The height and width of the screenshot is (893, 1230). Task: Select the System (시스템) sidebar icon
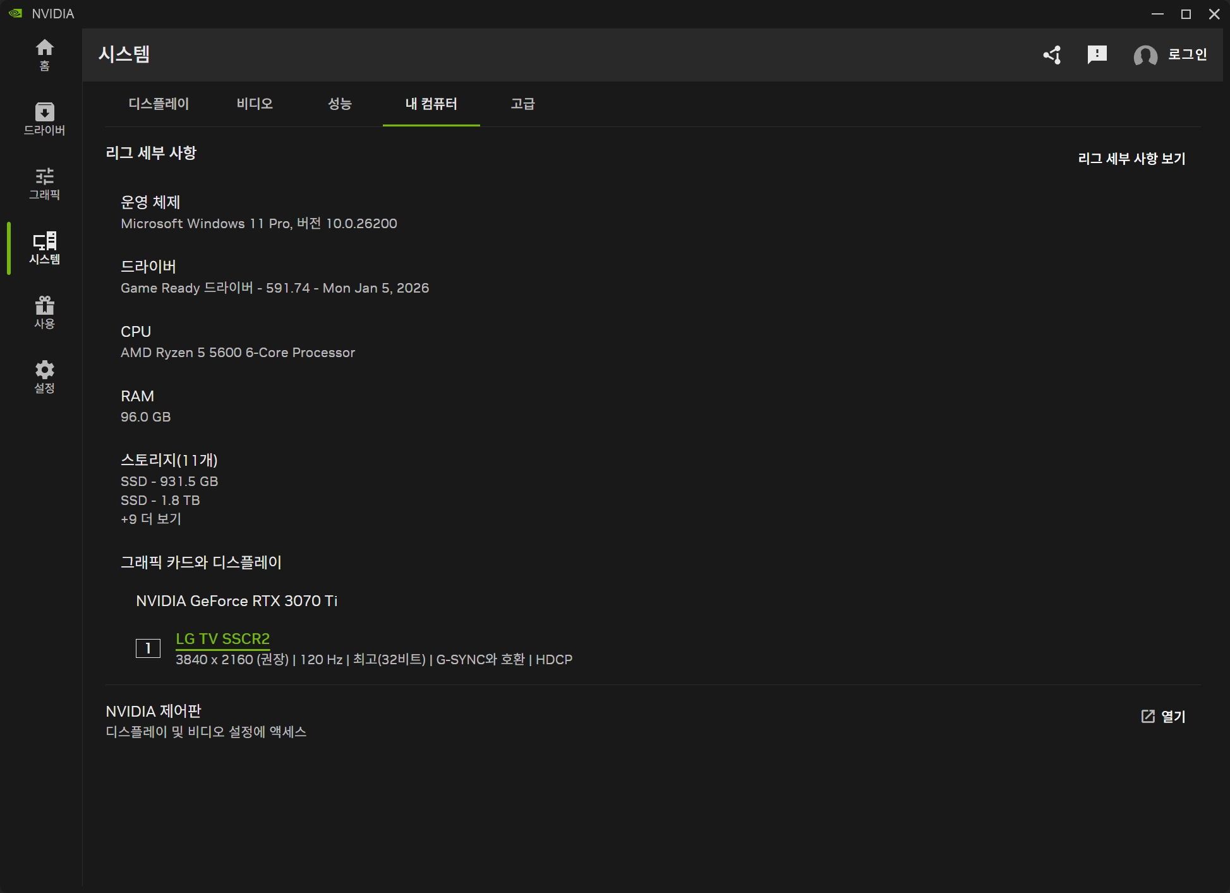44,248
